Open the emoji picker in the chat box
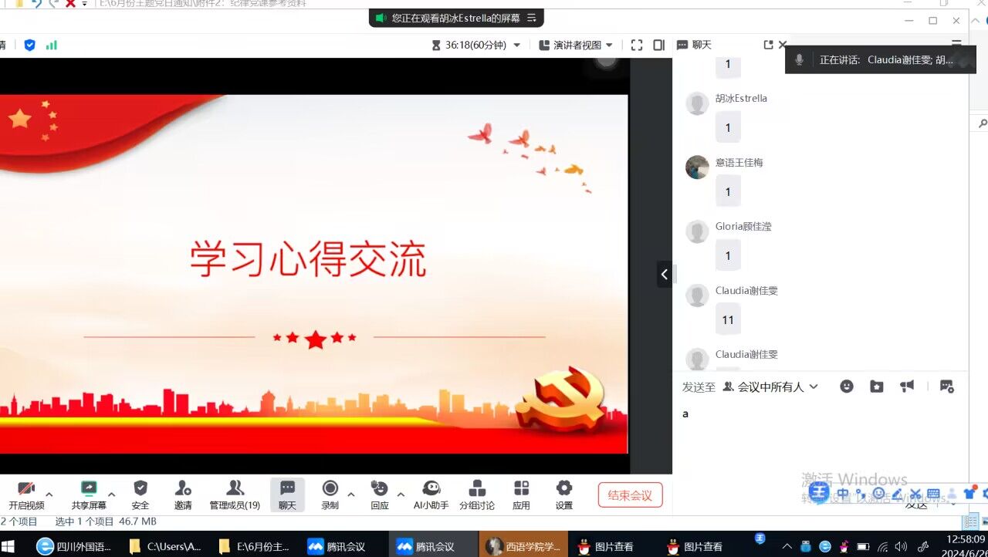Screen dimensions: 988x557 click(x=847, y=386)
